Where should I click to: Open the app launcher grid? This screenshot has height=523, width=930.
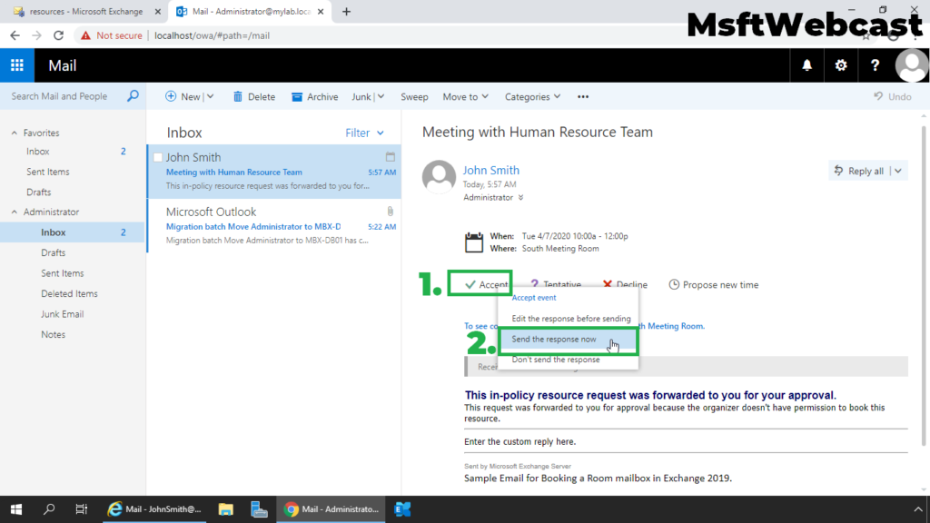(x=17, y=65)
